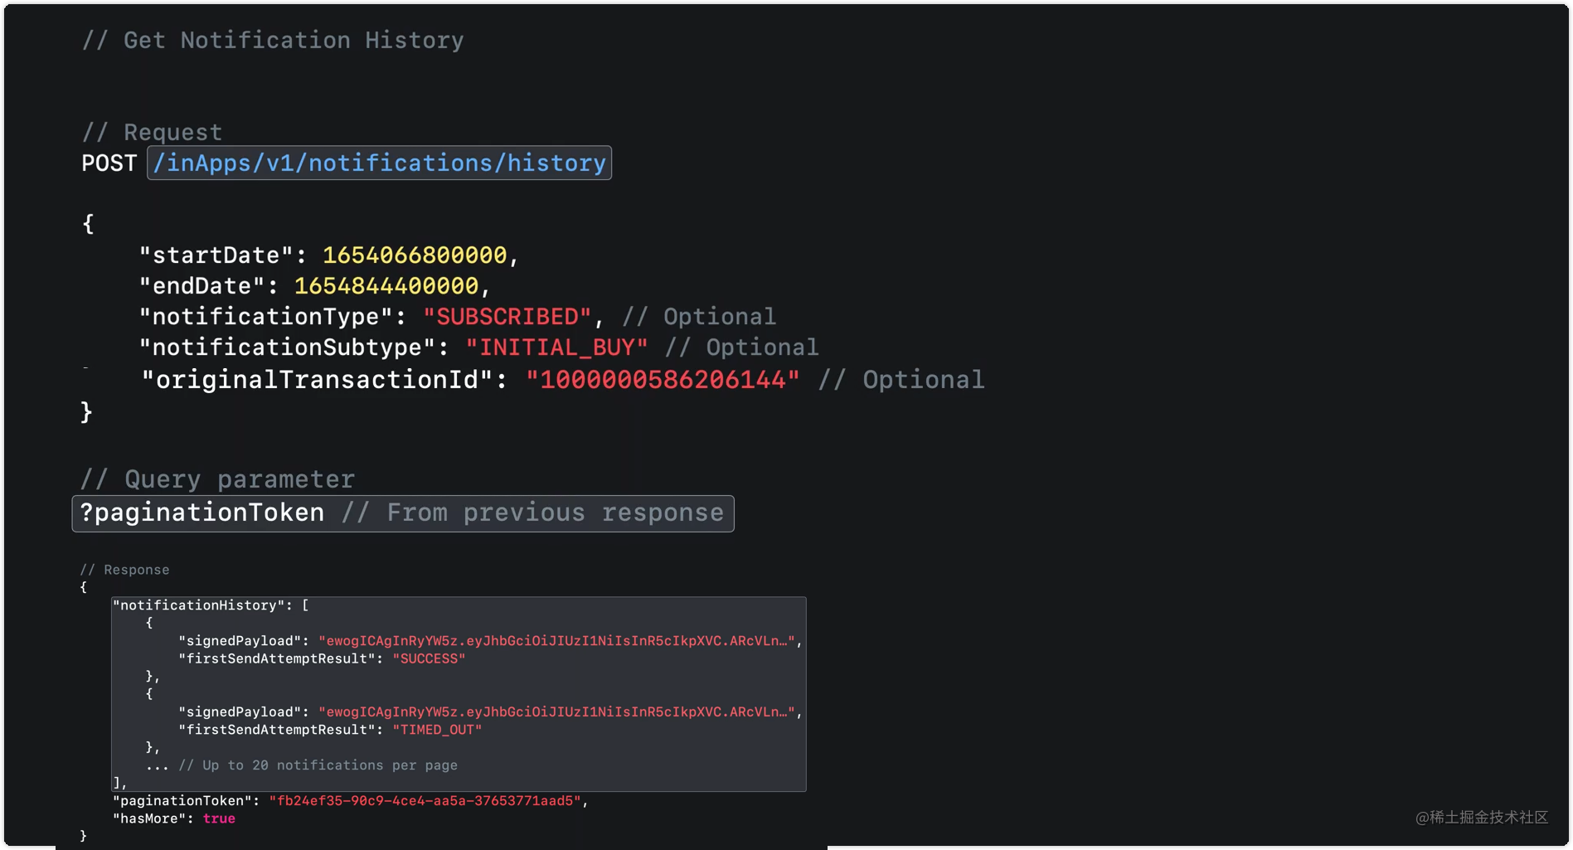The image size is (1573, 850).
Task: Click the SUCCESS firstSendAttemptResult value
Action: (429, 658)
